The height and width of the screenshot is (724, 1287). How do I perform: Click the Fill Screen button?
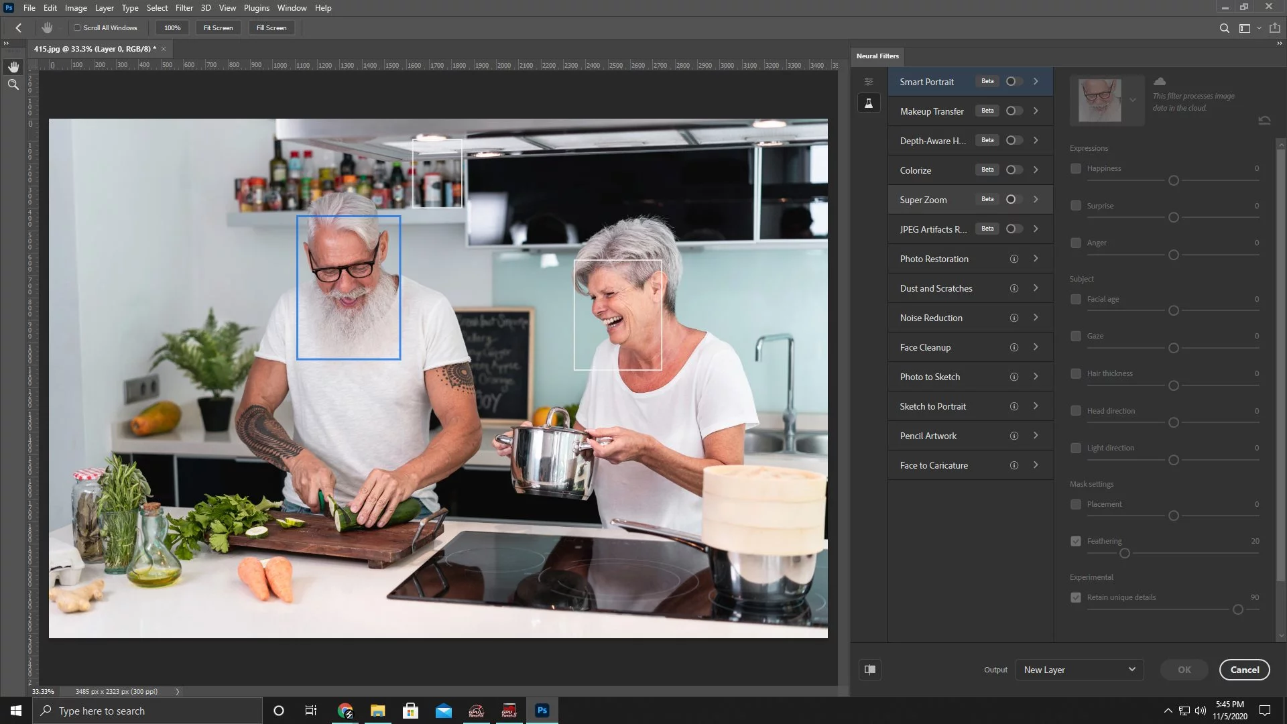(271, 28)
